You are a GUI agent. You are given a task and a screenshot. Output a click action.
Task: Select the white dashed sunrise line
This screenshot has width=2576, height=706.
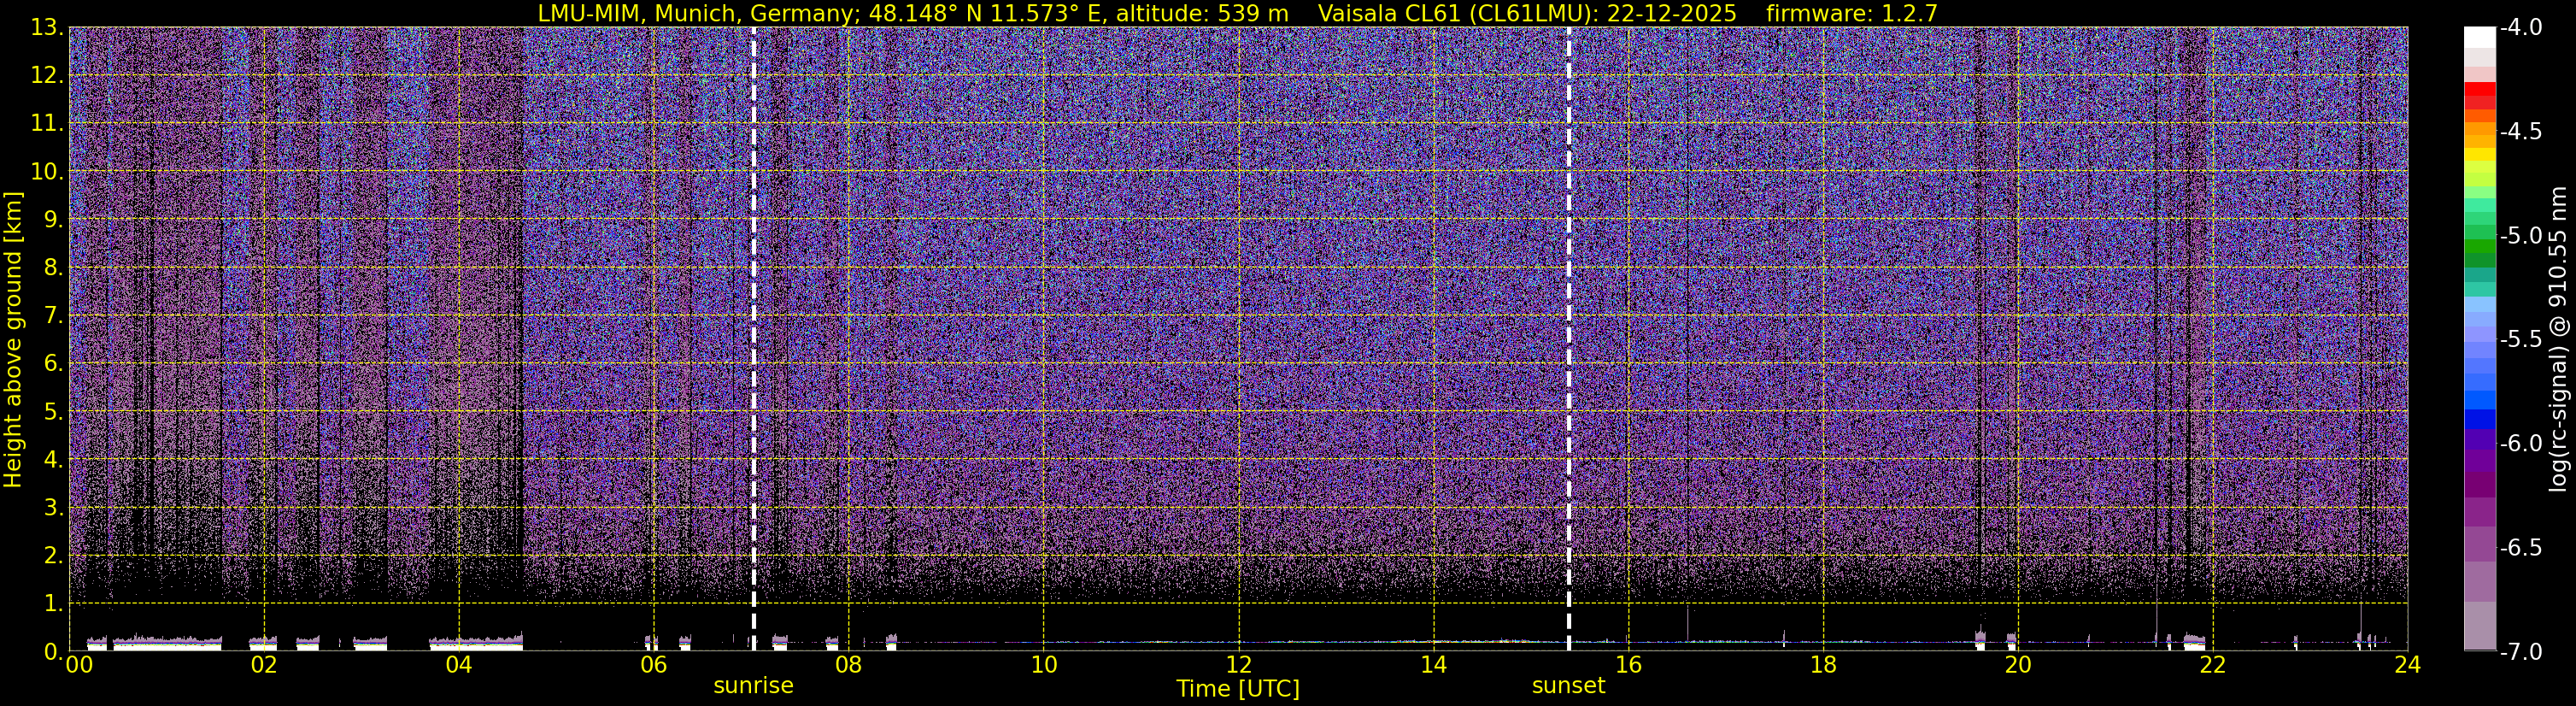click(x=753, y=300)
